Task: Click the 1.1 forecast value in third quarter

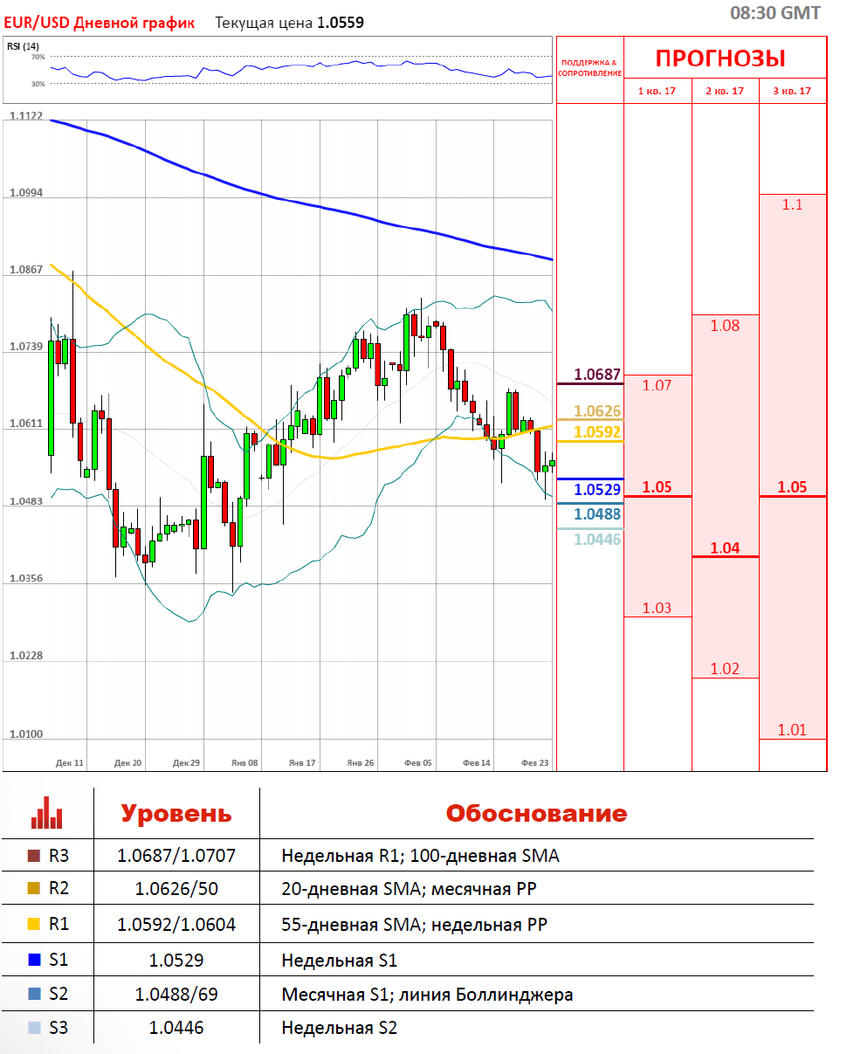Action: 792,204
